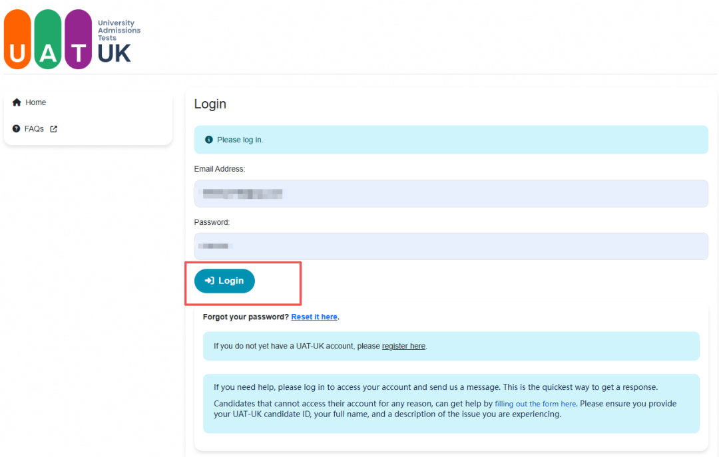Click the orange U logo pill
Viewport: 719px width, 457px height.
[17, 39]
